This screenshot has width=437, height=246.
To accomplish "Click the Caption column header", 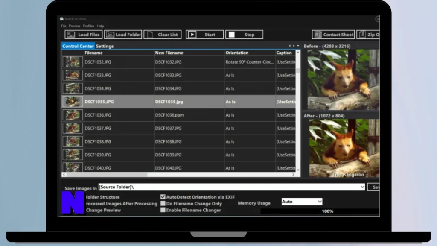I will (x=286, y=53).
